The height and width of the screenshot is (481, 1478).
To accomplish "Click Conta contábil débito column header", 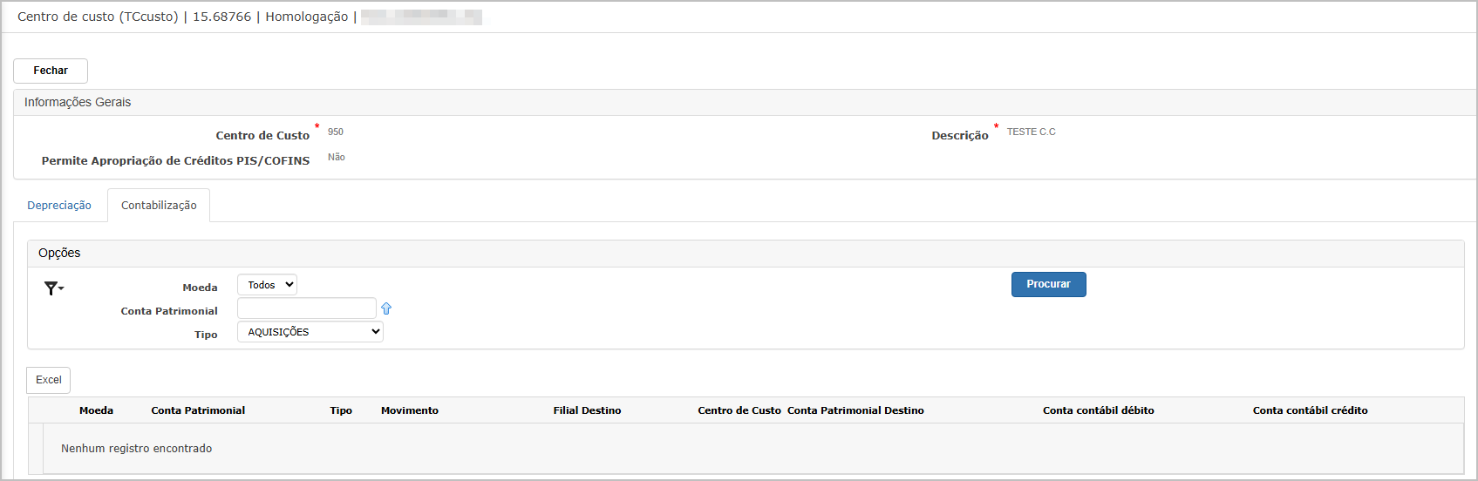I will [1099, 410].
